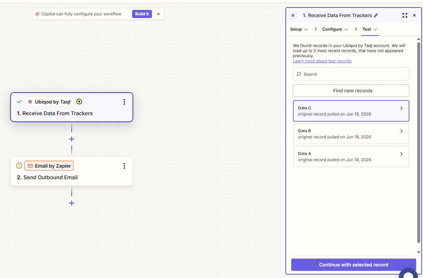Expand Data C record details chevron
The height and width of the screenshot is (278, 423).
tap(401, 108)
